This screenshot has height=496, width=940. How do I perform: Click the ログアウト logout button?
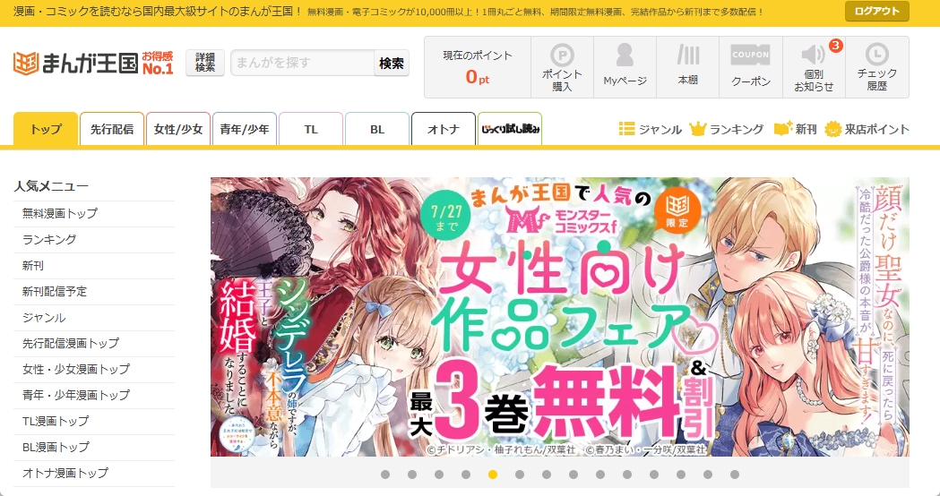(877, 12)
